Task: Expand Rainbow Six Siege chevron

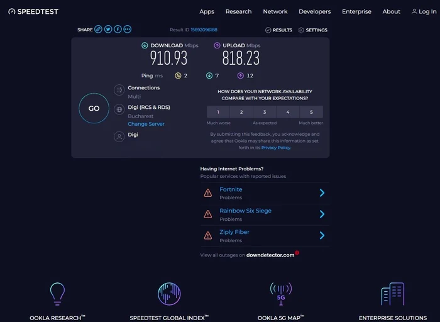Action: point(322,214)
